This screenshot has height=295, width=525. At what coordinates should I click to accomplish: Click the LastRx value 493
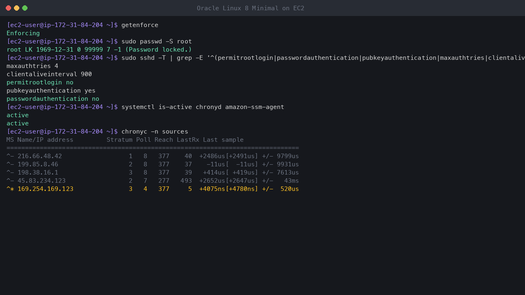tap(186, 181)
